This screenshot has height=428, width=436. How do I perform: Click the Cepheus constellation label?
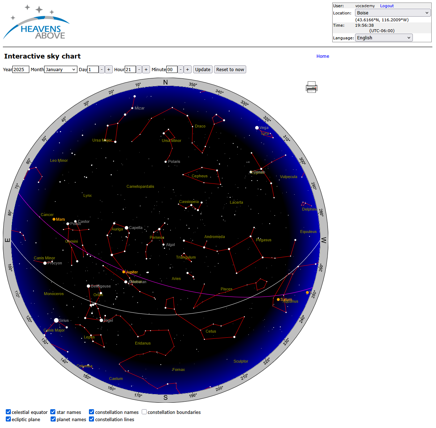pos(200,176)
